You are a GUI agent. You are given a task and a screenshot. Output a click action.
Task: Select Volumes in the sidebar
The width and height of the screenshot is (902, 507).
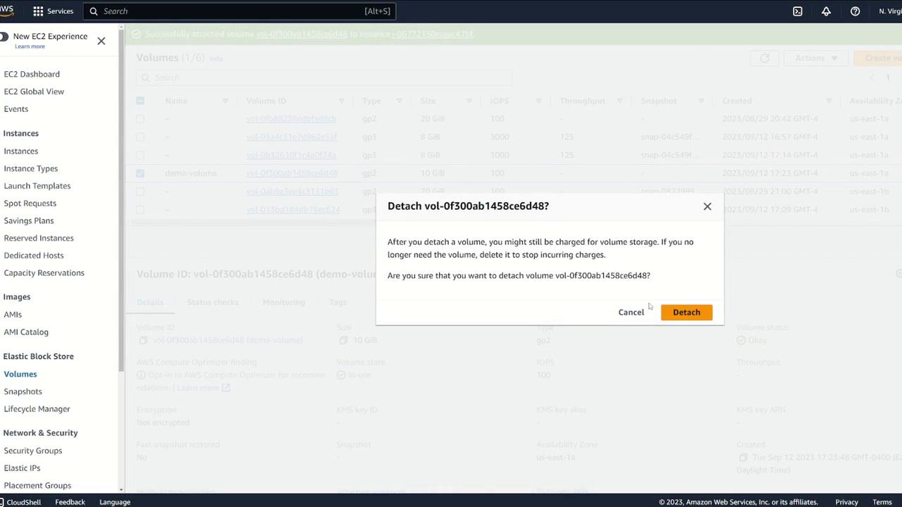click(20, 375)
